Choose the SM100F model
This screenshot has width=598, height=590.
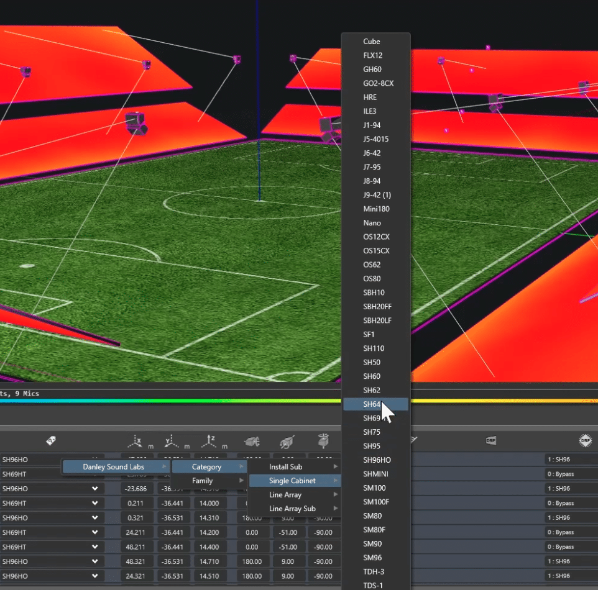(x=375, y=502)
